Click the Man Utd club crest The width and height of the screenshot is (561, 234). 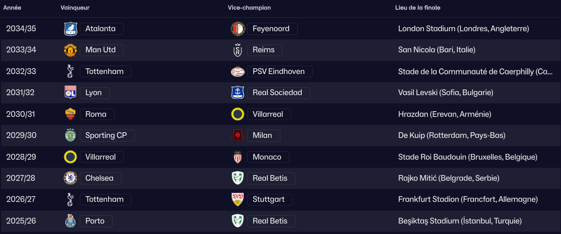pos(70,50)
